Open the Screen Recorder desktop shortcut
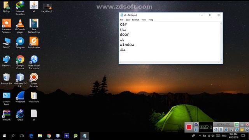This screenshot has width=249, height=140. [34, 80]
